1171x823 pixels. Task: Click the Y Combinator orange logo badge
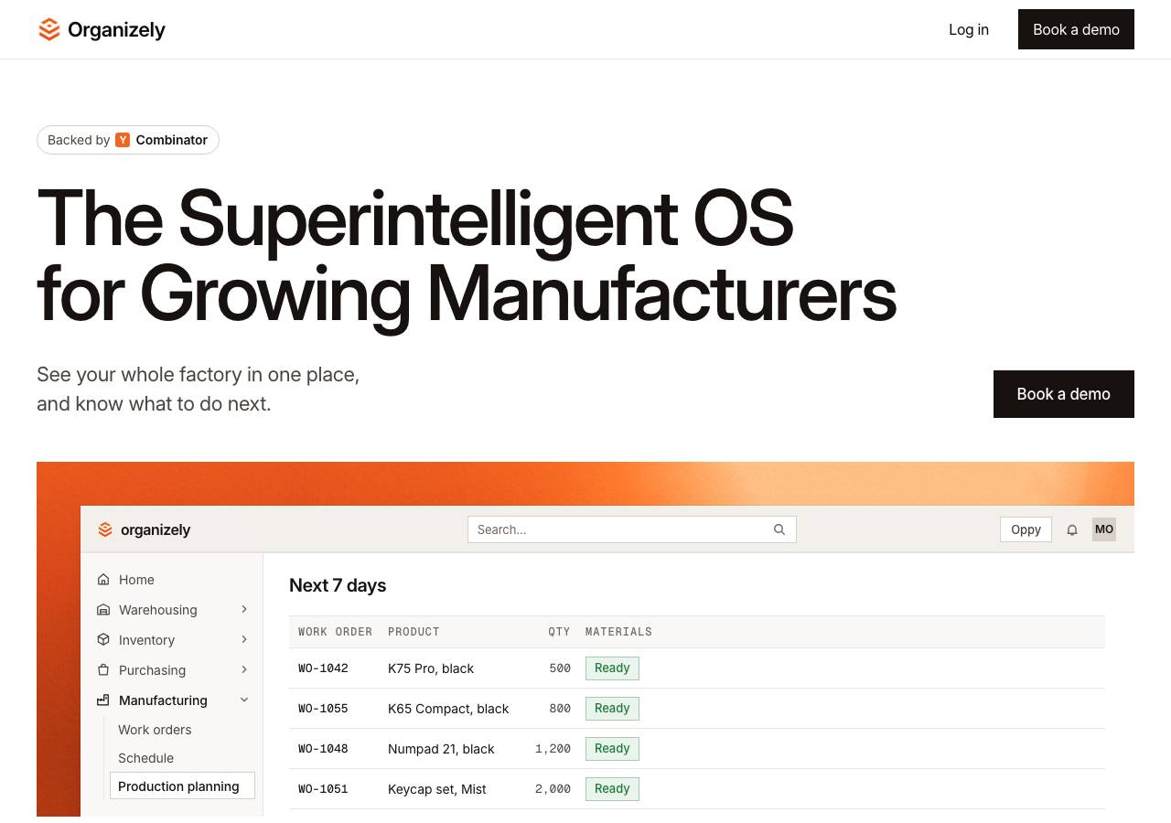123,140
